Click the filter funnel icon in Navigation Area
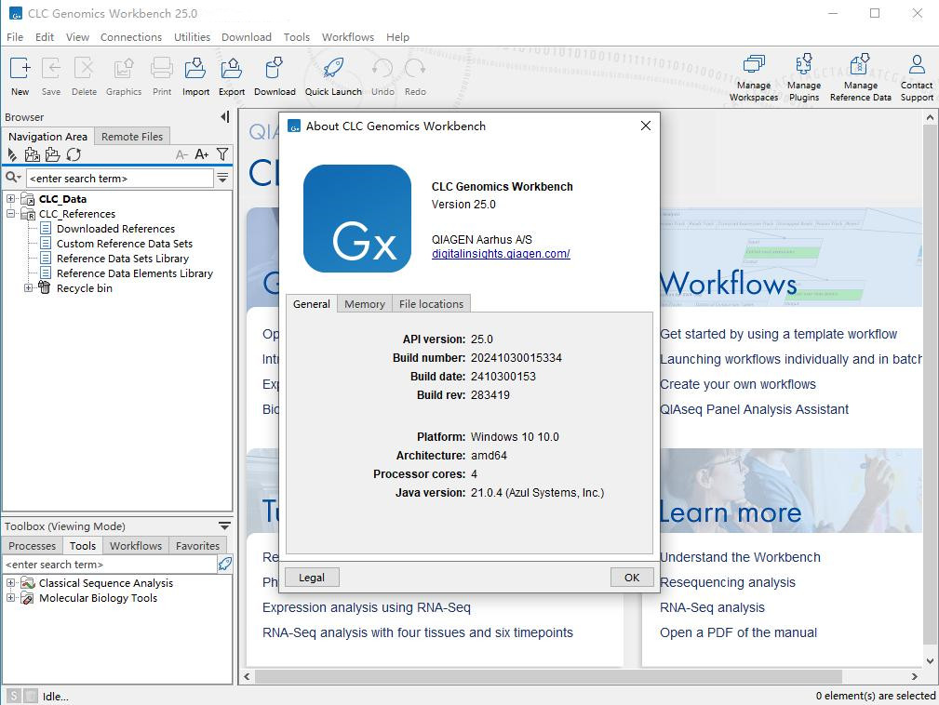Viewport: 939px width, 705px height. [x=222, y=154]
